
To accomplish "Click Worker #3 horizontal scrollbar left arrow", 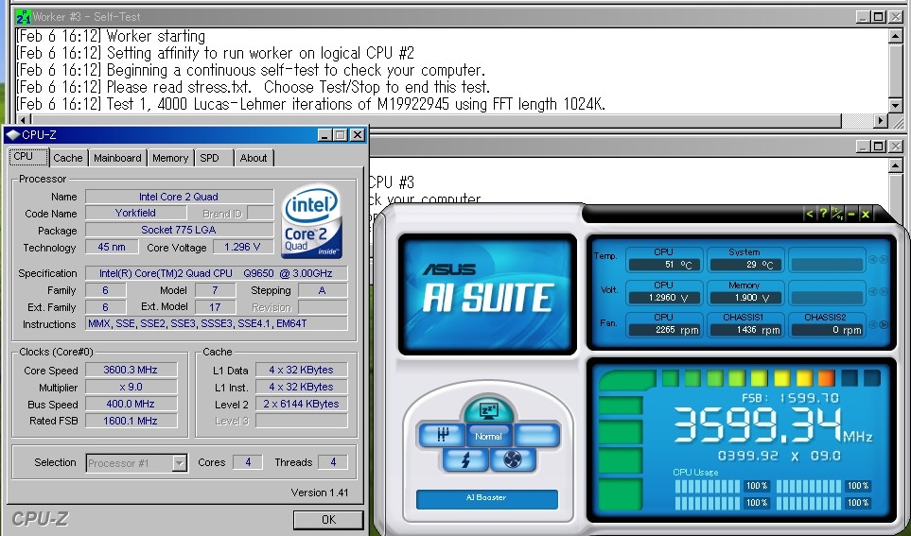I will (24, 120).
